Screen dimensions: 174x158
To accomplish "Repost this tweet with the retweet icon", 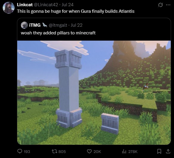I will pos(54,151).
